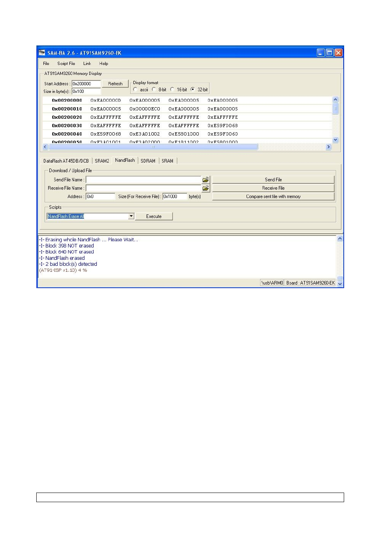Switch to SDRAM tab

(148, 161)
